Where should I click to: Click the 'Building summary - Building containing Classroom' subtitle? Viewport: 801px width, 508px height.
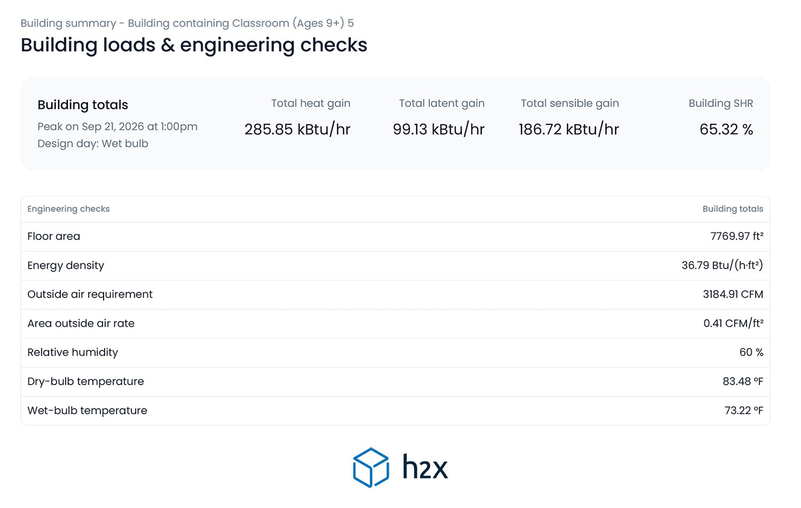tap(187, 23)
